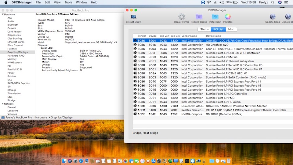Select the Sunrise Point-LP CSME HECI #1 row
The width and height of the screenshot is (293, 165).
click(213, 73)
